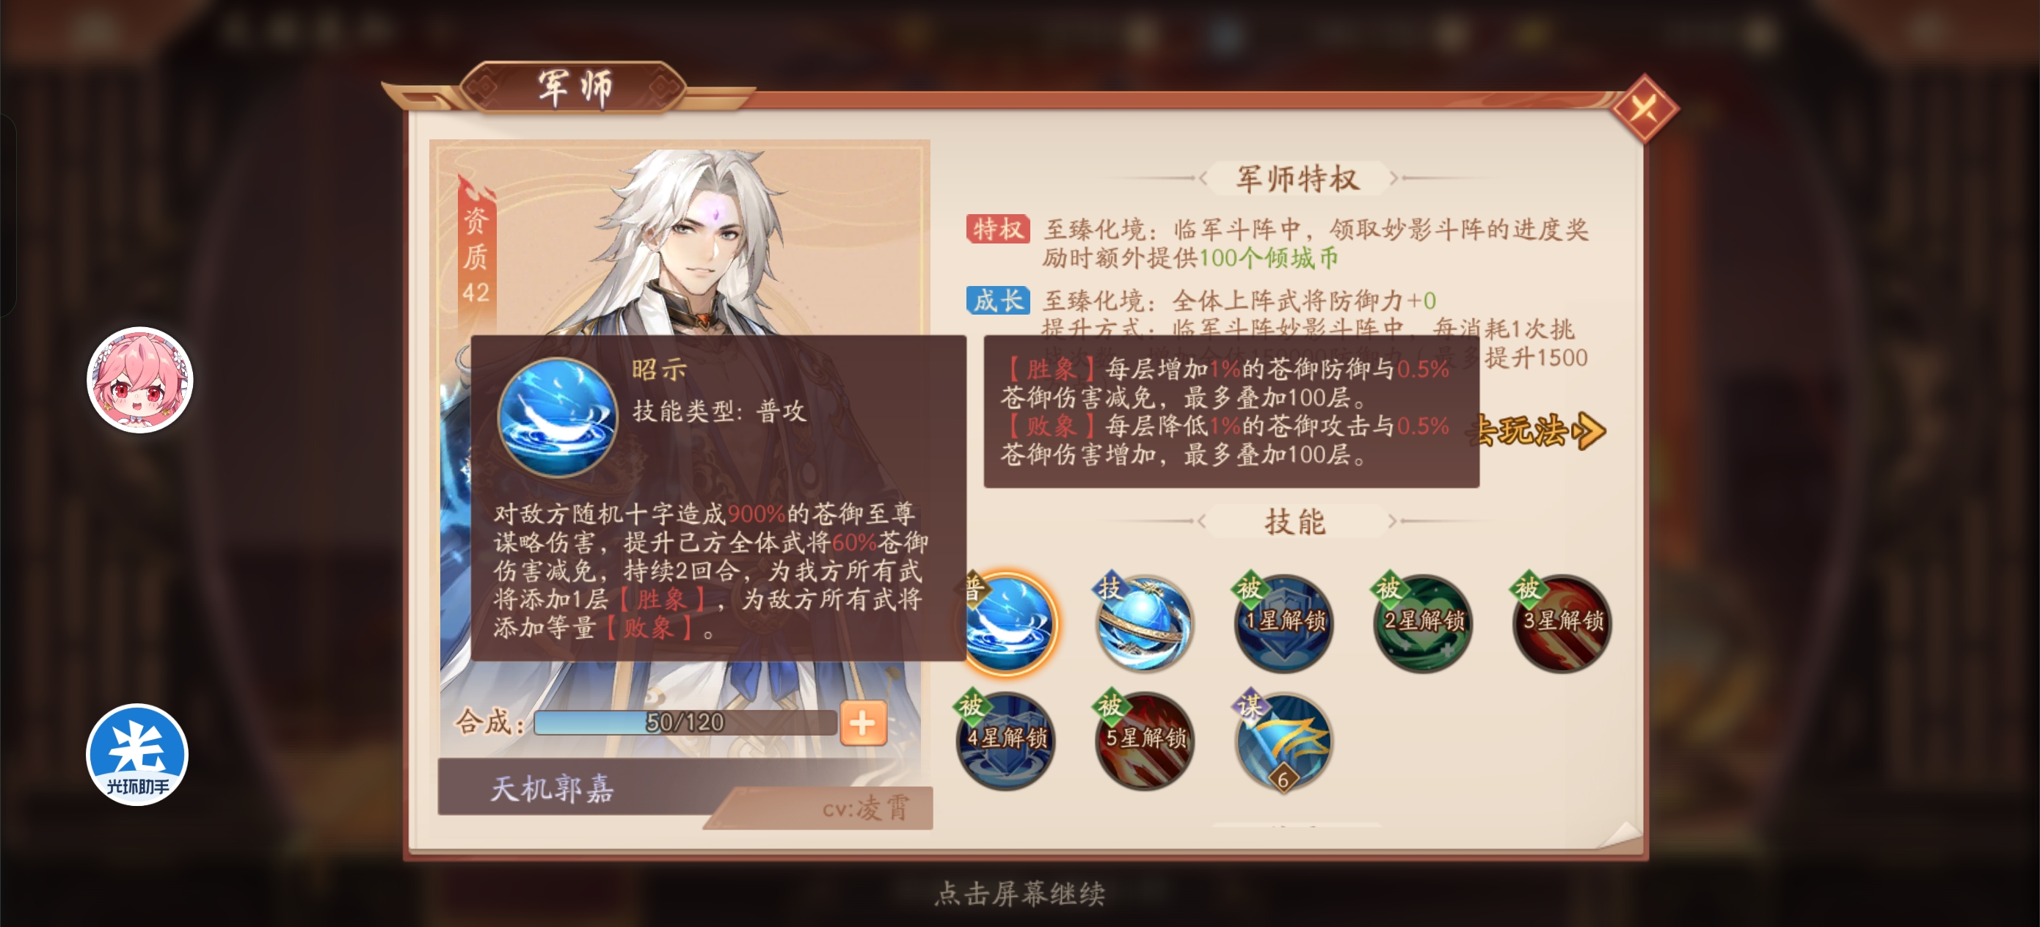
Task: Open the 谋 strategy skill icon
Action: click(1283, 741)
